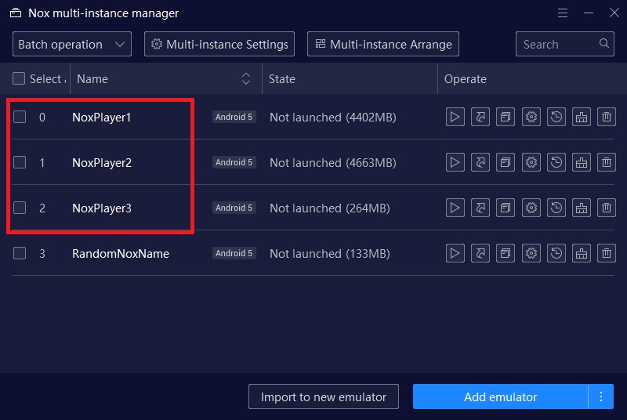Sort instances by the Name column arrows
The height and width of the screenshot is (420, 627).
246,78
